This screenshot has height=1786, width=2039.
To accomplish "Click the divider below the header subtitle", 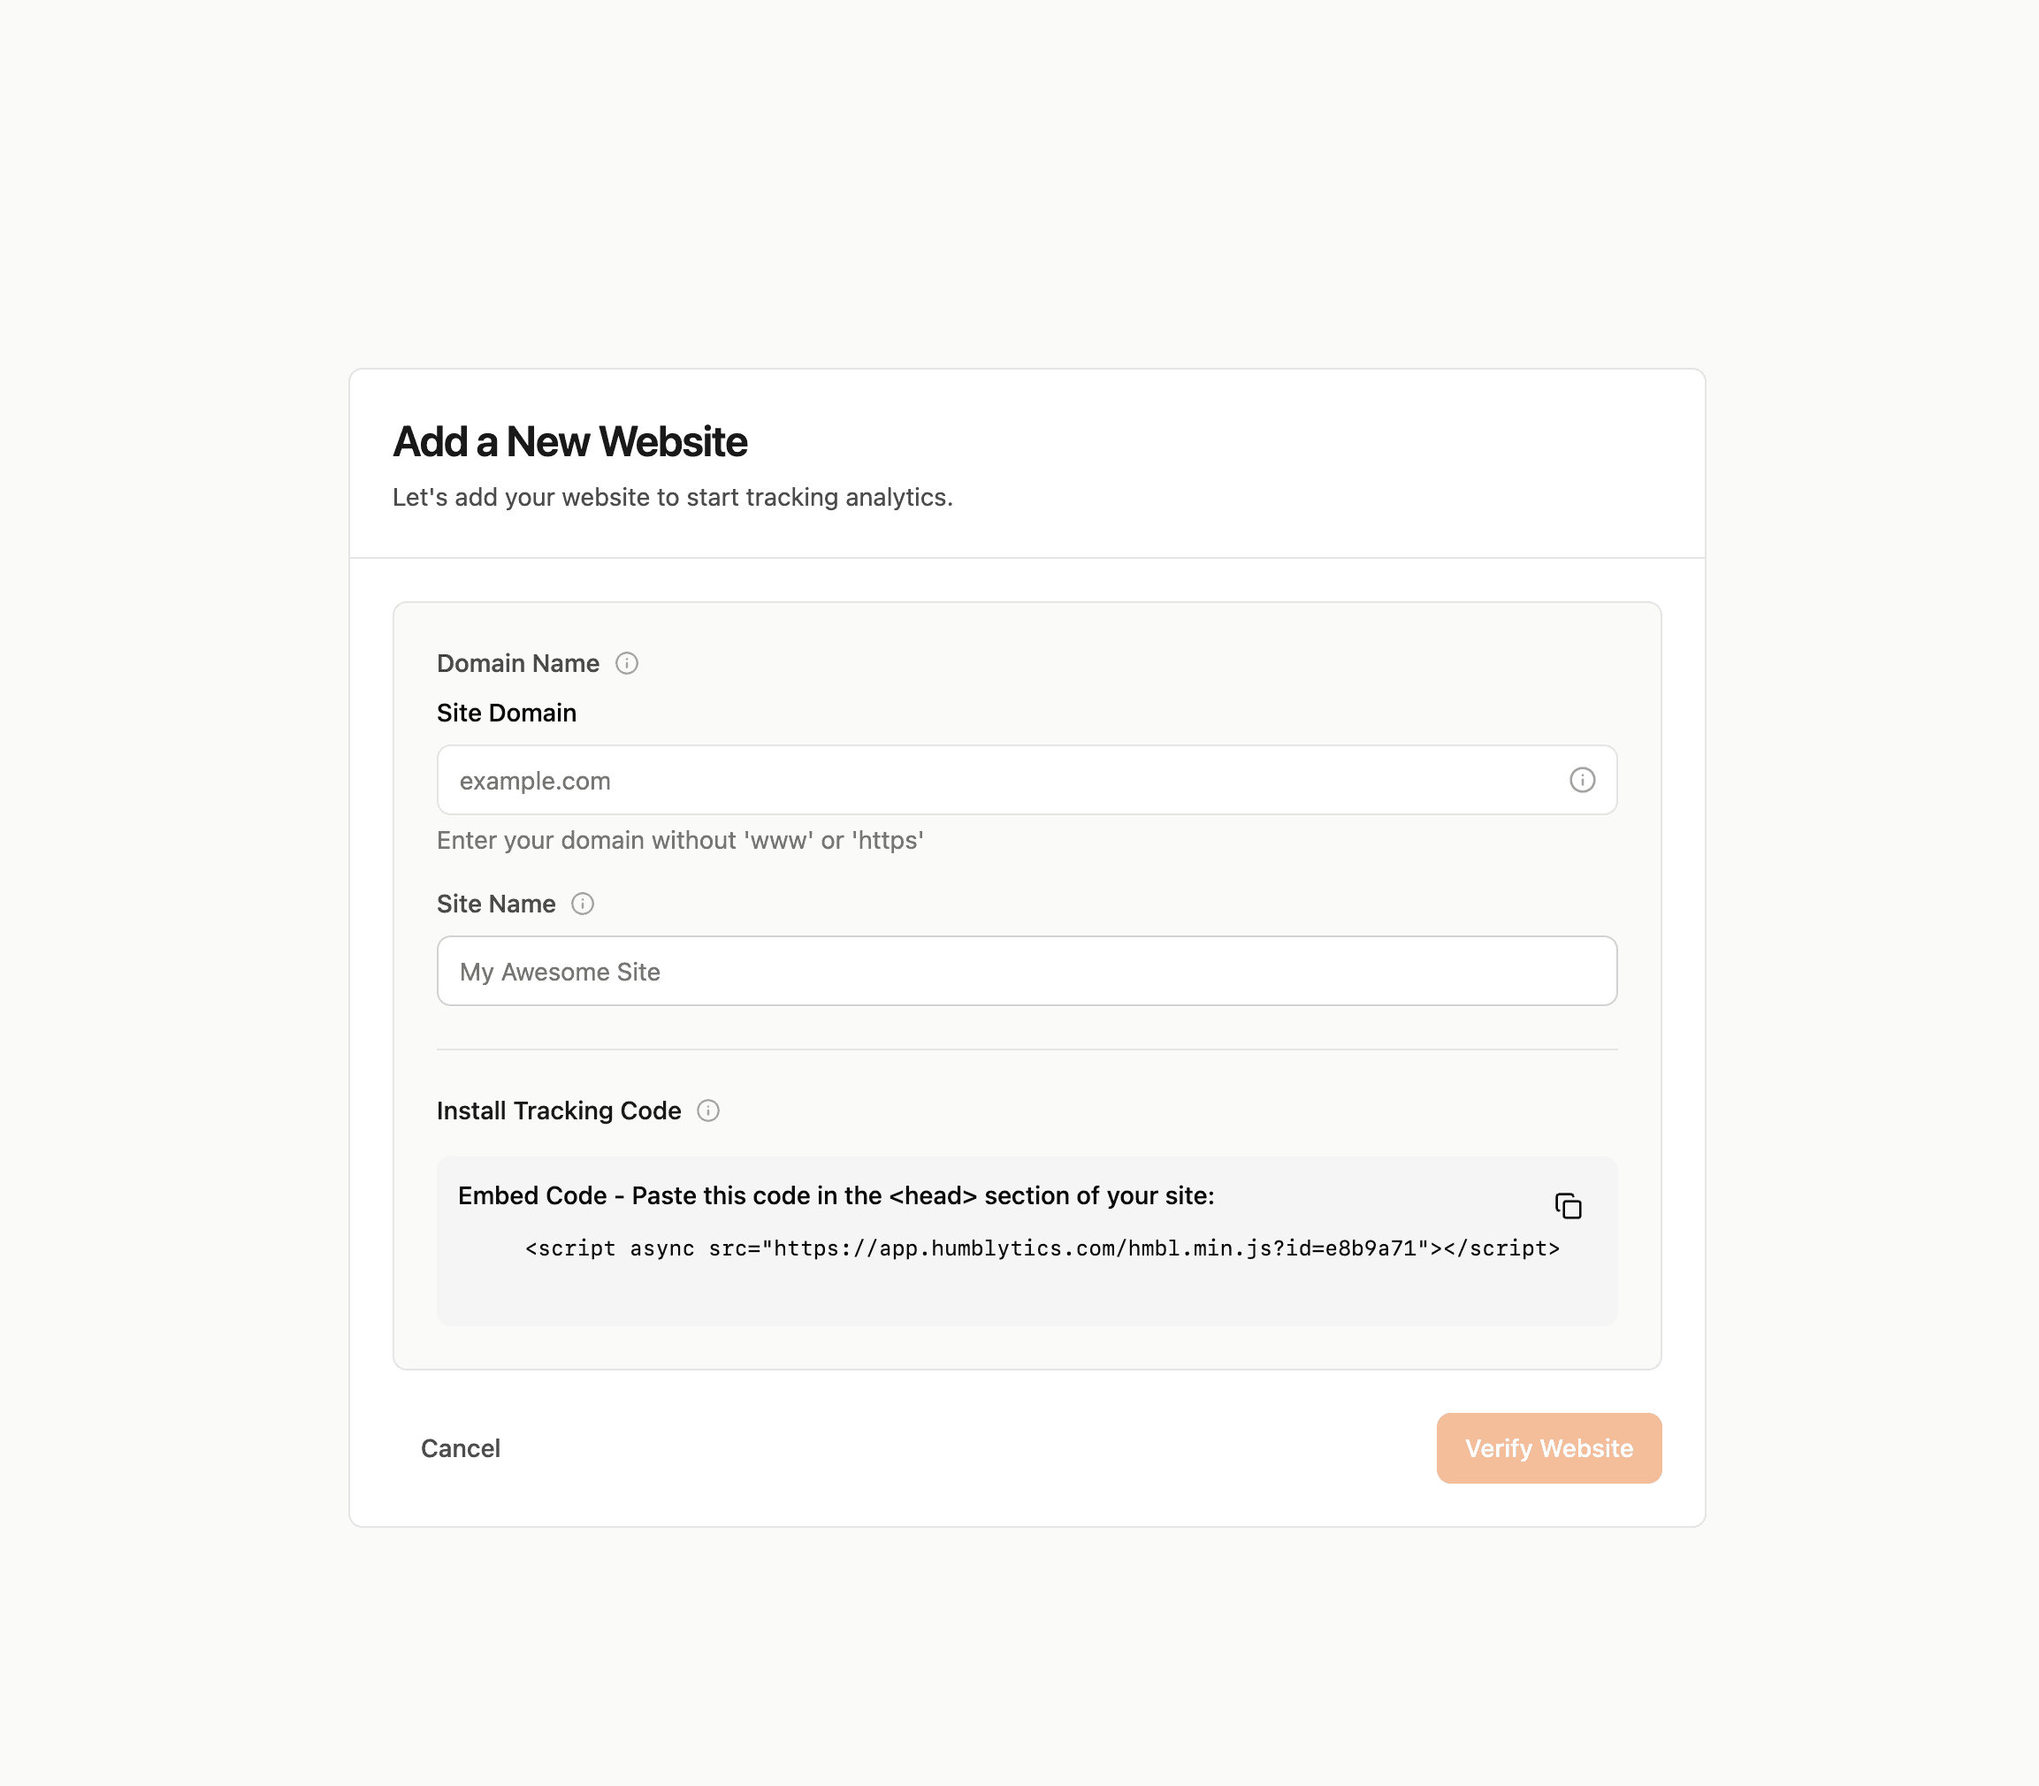I will pyautogui.click(x=1027, y=558).
